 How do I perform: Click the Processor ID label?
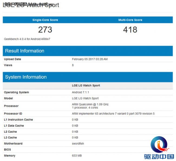[13, 113]
